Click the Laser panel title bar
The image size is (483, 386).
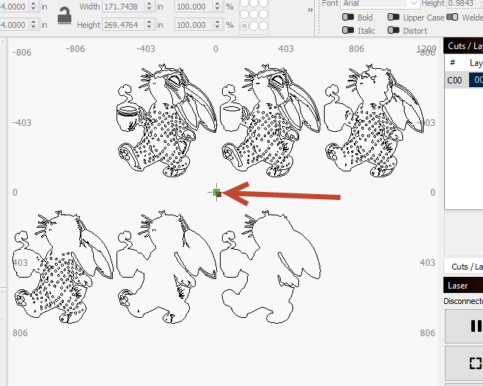click(463, 286)
